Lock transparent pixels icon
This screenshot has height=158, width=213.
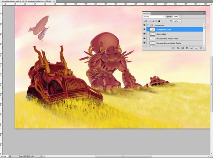(x=150, y=21)
